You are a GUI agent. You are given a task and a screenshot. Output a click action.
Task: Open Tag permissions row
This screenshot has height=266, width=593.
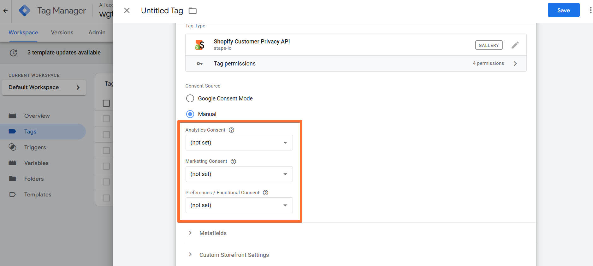tap(356, 64)
